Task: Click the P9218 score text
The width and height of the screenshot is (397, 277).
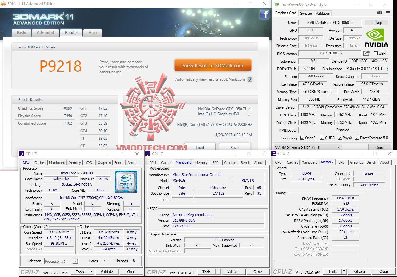Action: (x=60, y=66)
